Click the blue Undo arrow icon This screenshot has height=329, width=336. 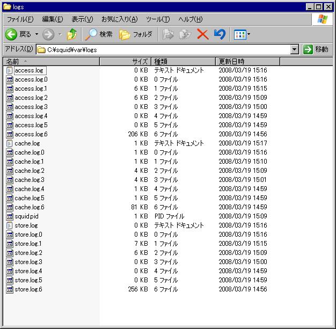(x=220, y=34)
